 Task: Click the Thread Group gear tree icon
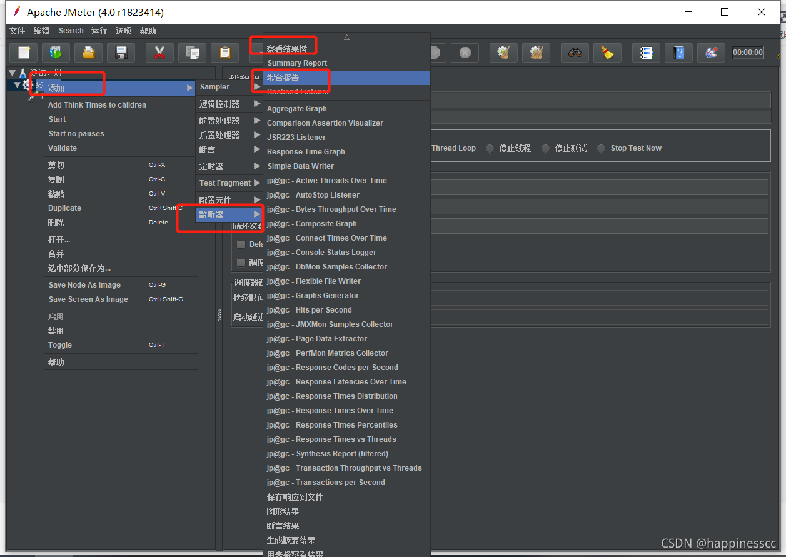(x=27, y=84)
